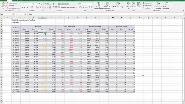Open Sortieren und Filtern menu
The width and height of the screenshot is (185, 104).
point(158,6)
